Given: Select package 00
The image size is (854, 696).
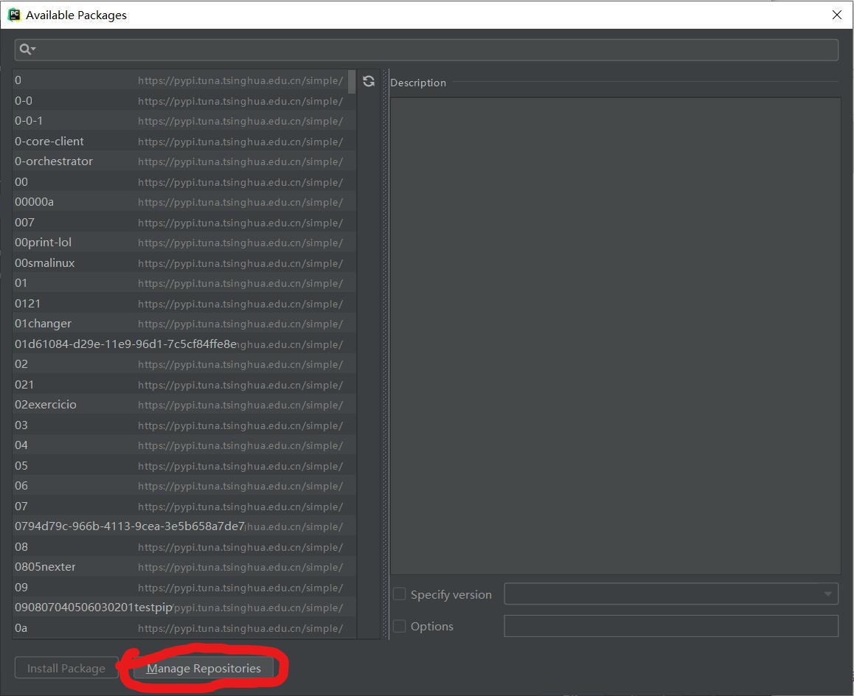Looking at the screenshot, I should pos(184,182).
